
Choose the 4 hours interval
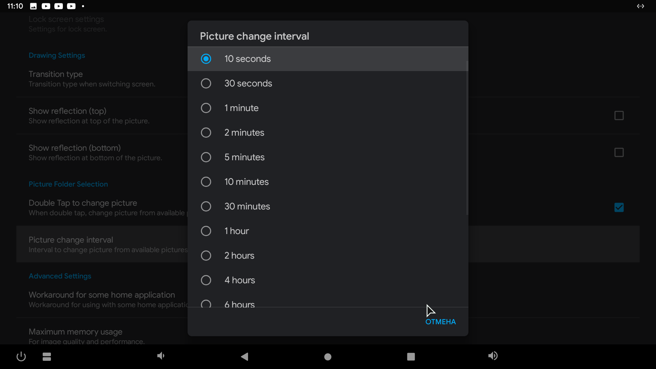click(328, 280)
